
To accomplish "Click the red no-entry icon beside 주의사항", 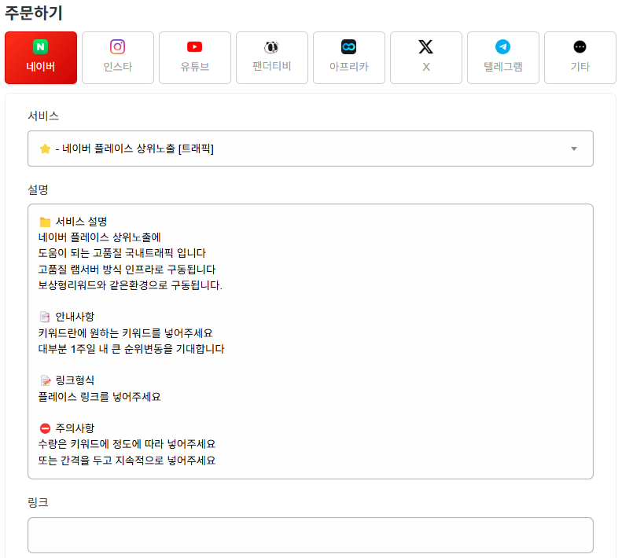I will (46, 428).
